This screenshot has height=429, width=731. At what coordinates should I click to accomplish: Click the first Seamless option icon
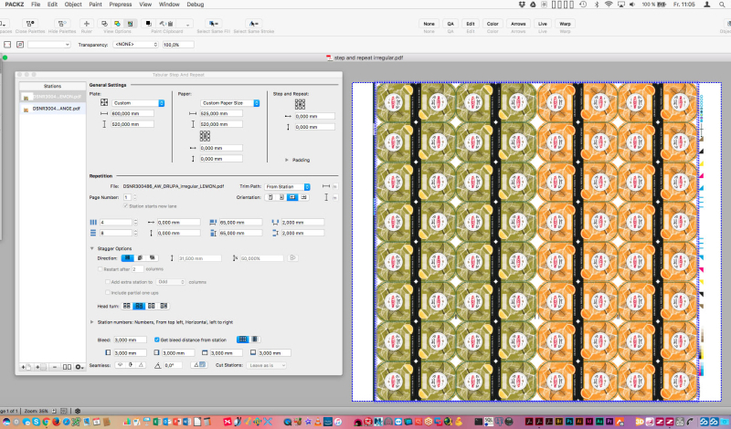[121, 365]
